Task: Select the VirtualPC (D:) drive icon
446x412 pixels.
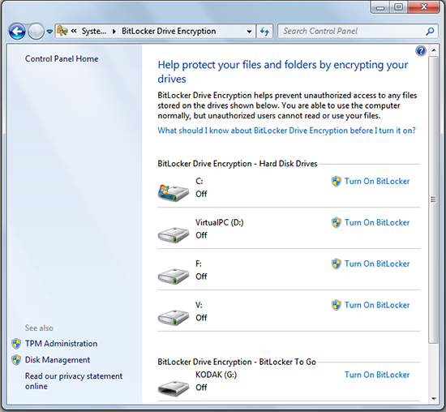Action: pyautogui.click(x=174, y=234)
